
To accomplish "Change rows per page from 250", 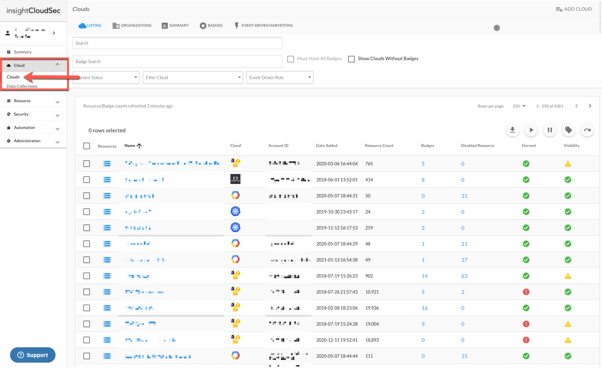I will [x=519, y=106].
